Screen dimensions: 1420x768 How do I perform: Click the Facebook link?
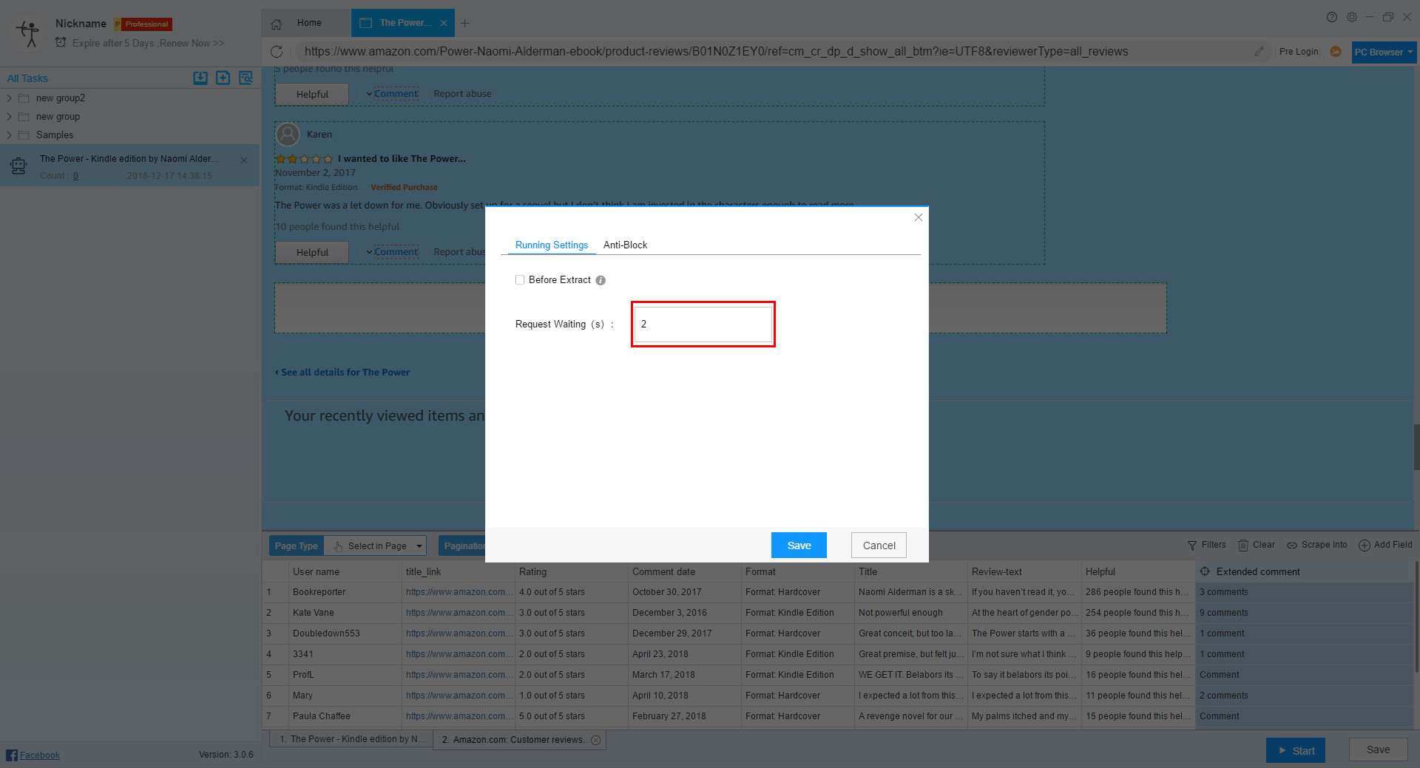pyautogui.click(x=40, y=755)
